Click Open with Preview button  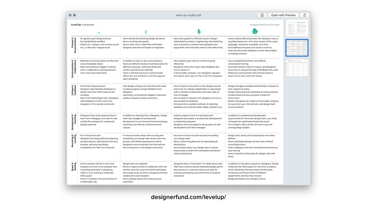[283, 15]
